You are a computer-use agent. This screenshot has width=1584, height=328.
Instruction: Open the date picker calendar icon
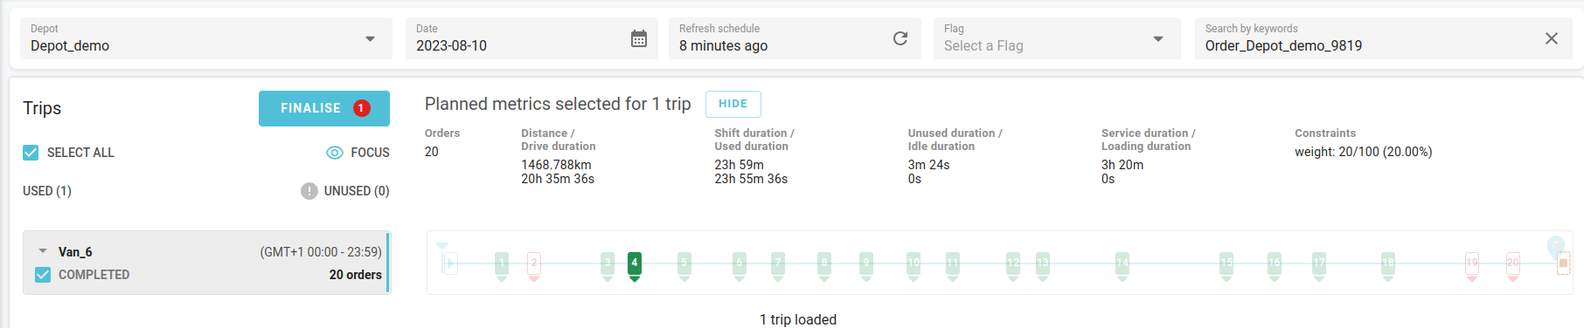(639, 38)
